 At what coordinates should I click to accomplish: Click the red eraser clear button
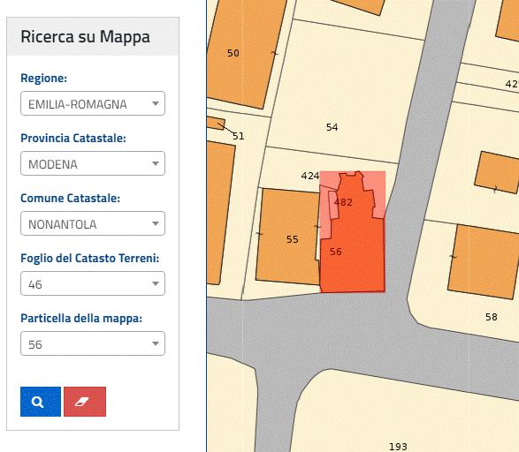[85, 402]
